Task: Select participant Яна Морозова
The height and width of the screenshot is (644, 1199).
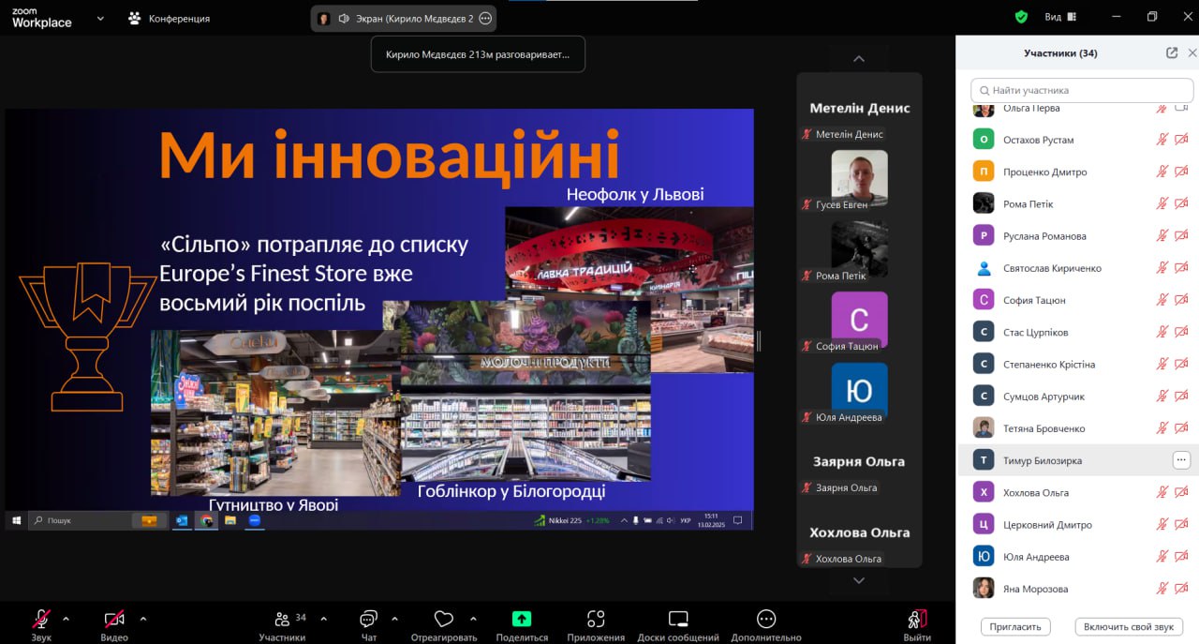Action: point(1077,589)
